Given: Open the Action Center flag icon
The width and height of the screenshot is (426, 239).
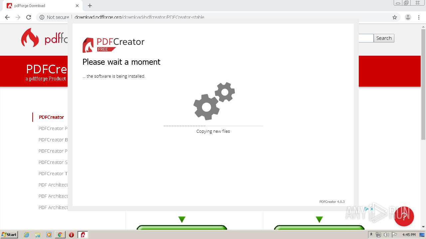Looking at the screenshot, I should (394, 235).
